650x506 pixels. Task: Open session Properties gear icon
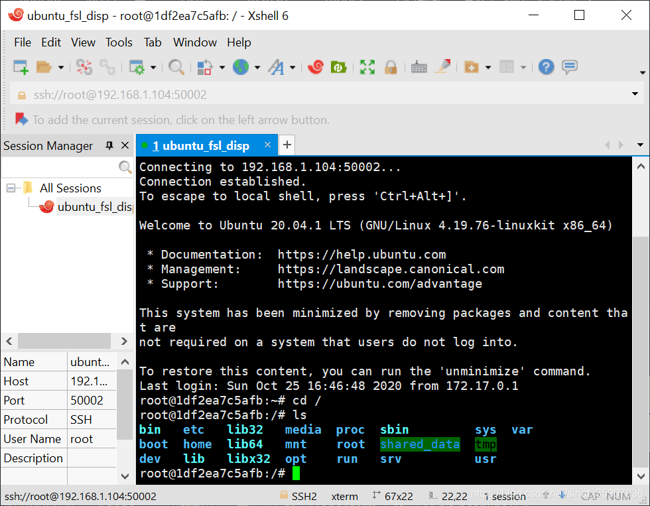[x=137, y=67]
